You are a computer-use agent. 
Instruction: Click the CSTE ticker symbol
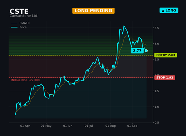(19, 11)
